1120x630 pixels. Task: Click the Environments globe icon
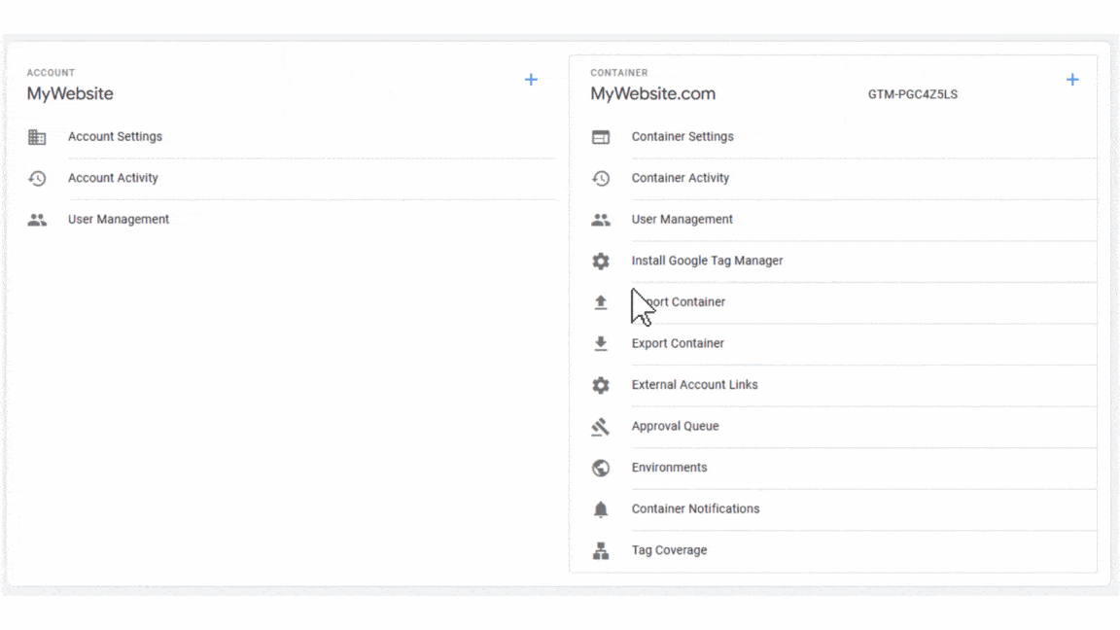601,468
